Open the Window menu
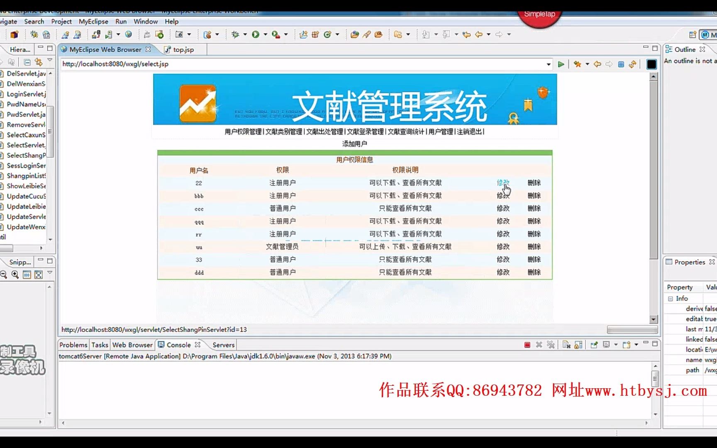 (x=146, y=21)
